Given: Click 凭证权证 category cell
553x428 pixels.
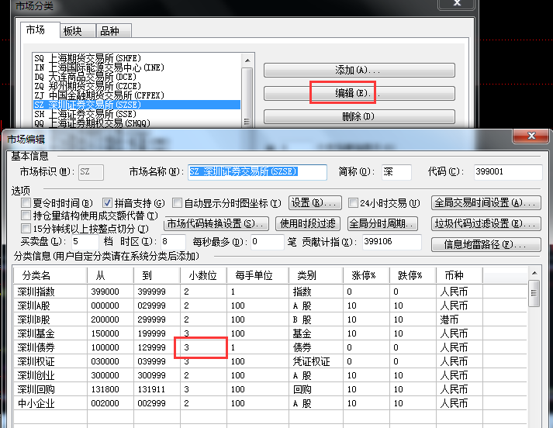Looking at the screenshot, I should pos(316,361).
